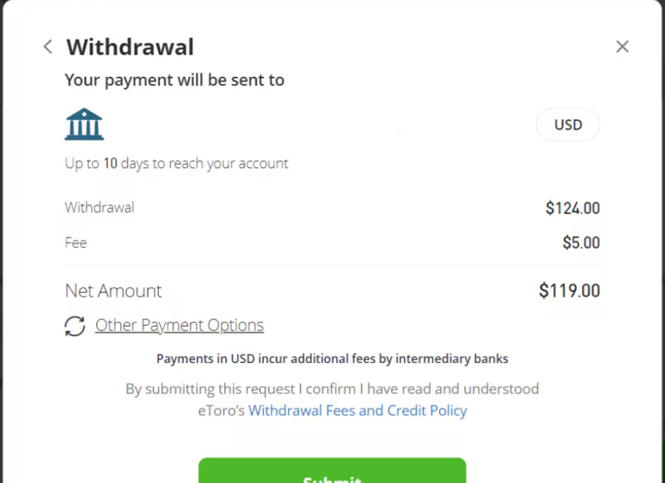Click the Net Amount $119.00 figure
Image resolution: width=665 pixels, height=483 pixels.
[569, 290]
